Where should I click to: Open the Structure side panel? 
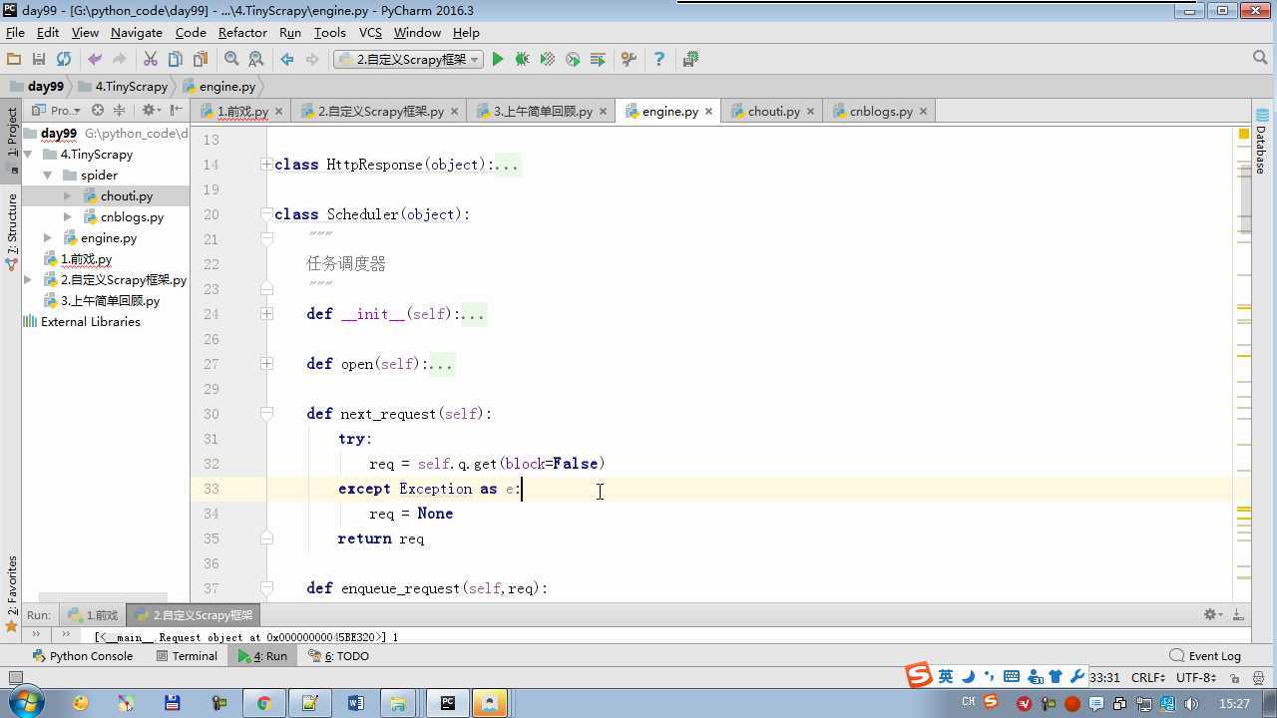(12, 231)
